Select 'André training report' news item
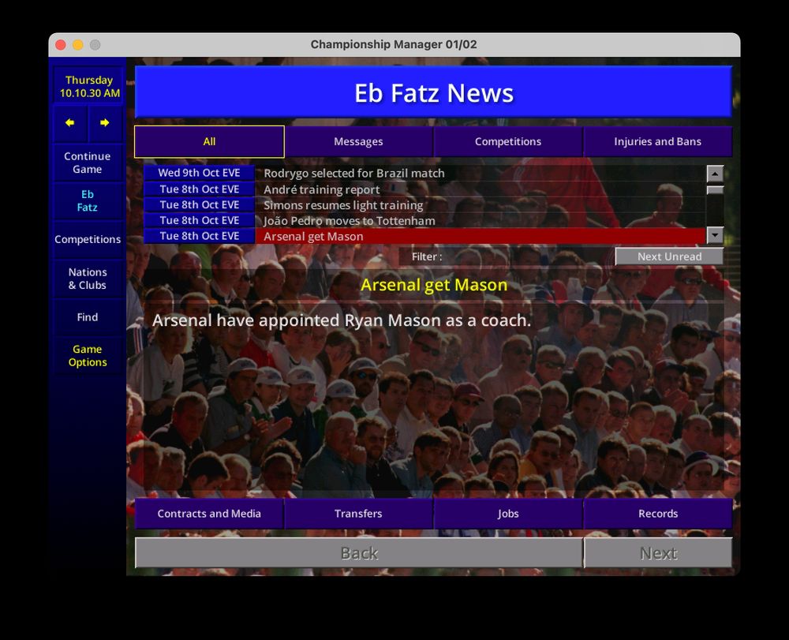789x640 pixels. click(480, 189)
